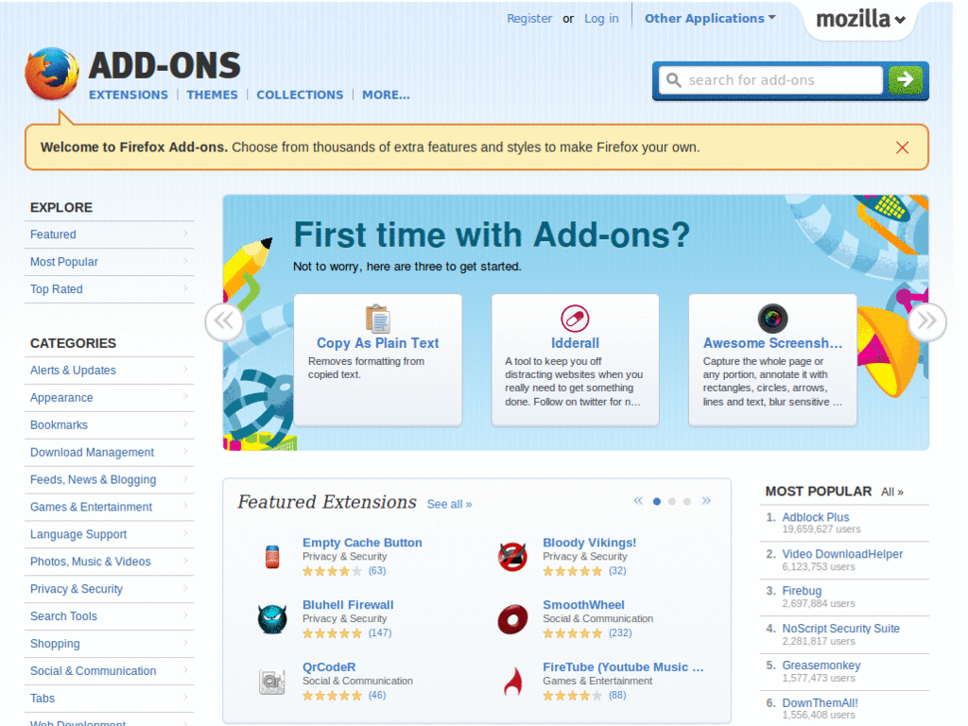The image size is (968, 726).
Task: Open the Collections navigation item
Action: coord(300,95)
